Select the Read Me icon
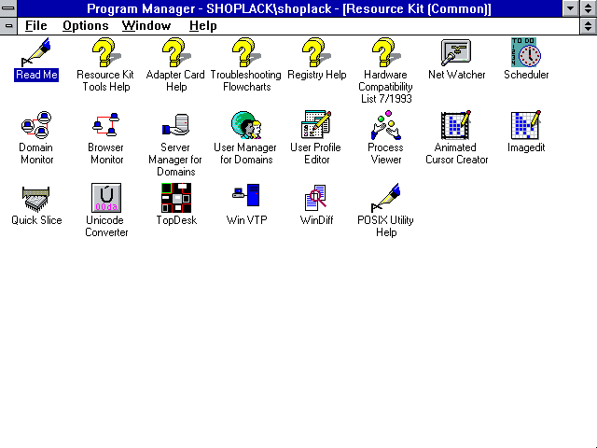The image size is (597, 448). 36,52
